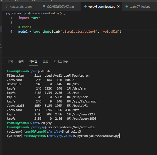
Task: Click the Python icon in the breadcrumb
Action: coord(29,13)
